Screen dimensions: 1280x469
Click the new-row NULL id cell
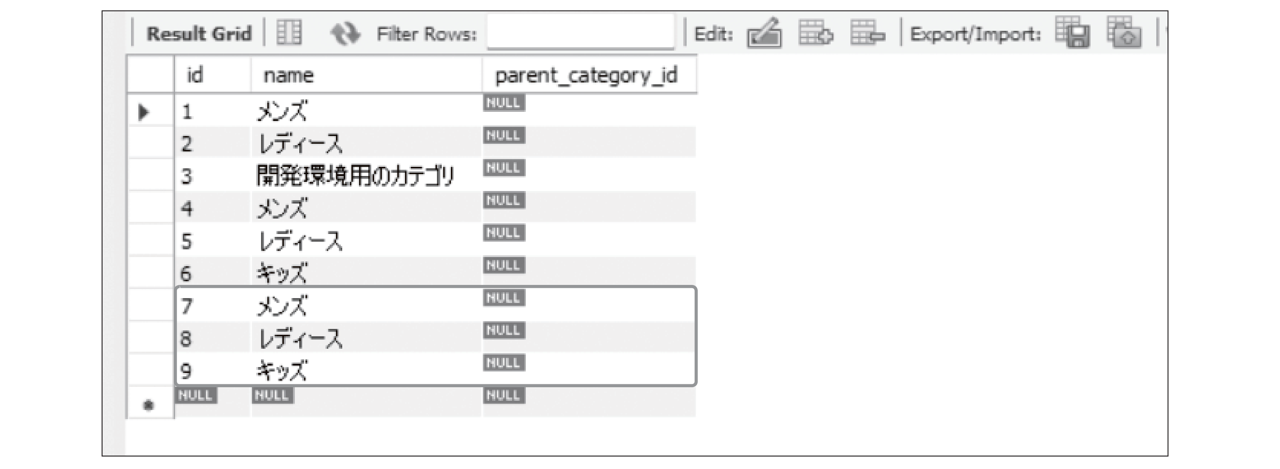pyautogui.click(x=213, y=402)
